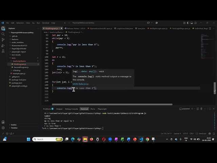Open Explorer views and more actions ellipsis

pyautogui.click(x=38, y=29)
